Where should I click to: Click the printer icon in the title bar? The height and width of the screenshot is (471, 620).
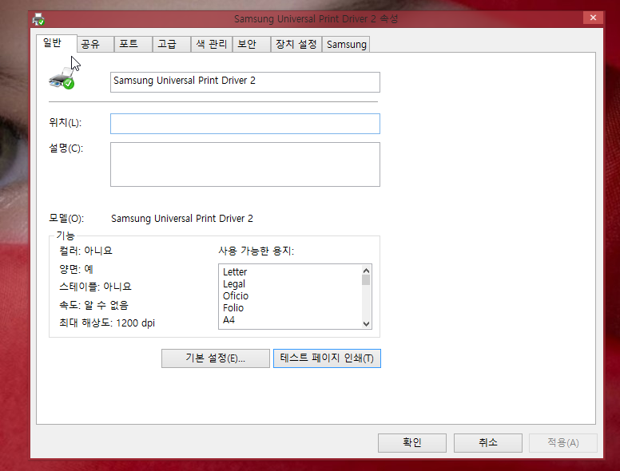click(x=38, y=19)
